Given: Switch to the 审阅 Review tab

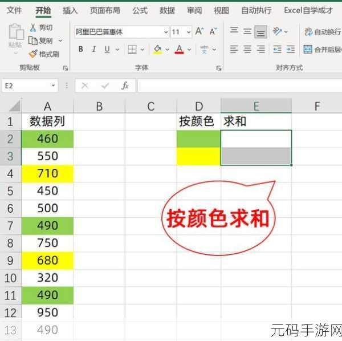Looking at the screenshot, I should click(194, 10).
